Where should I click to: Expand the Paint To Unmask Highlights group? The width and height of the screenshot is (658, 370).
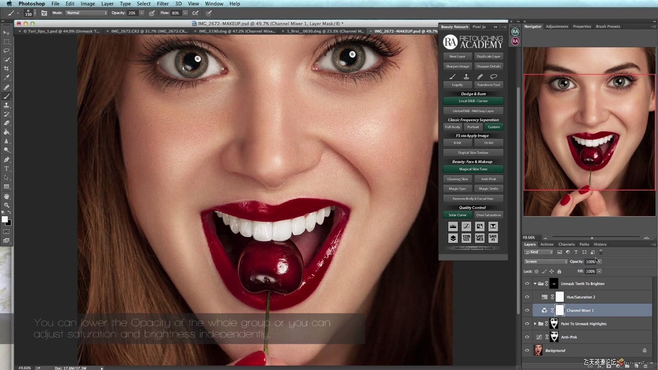(535, 323)
